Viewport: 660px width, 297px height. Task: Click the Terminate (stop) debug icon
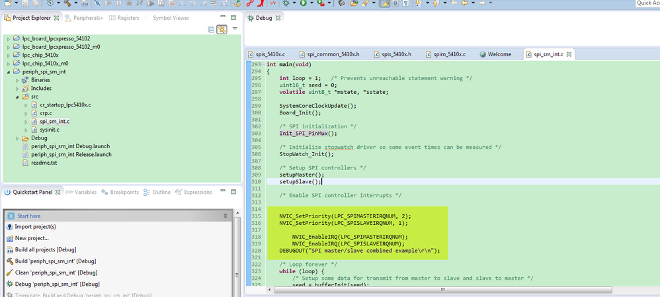[129, 3]
